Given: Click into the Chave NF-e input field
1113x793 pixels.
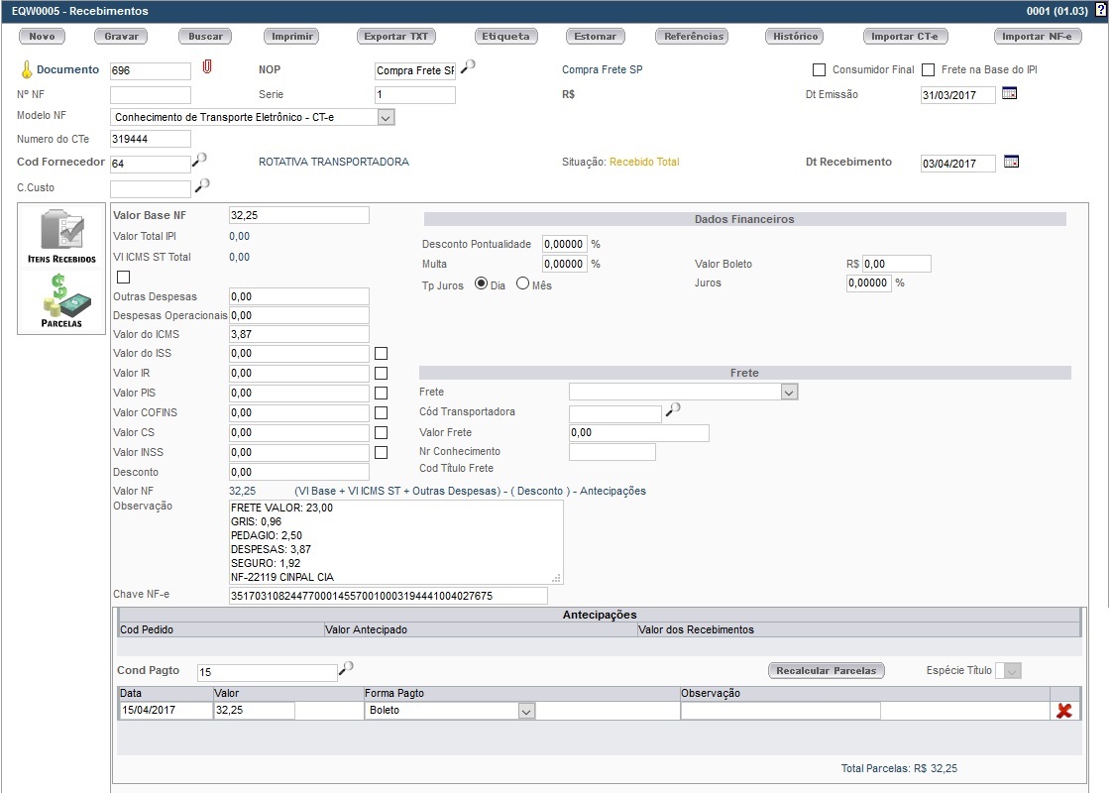Looking at the screenshot, I should (387, 596).
